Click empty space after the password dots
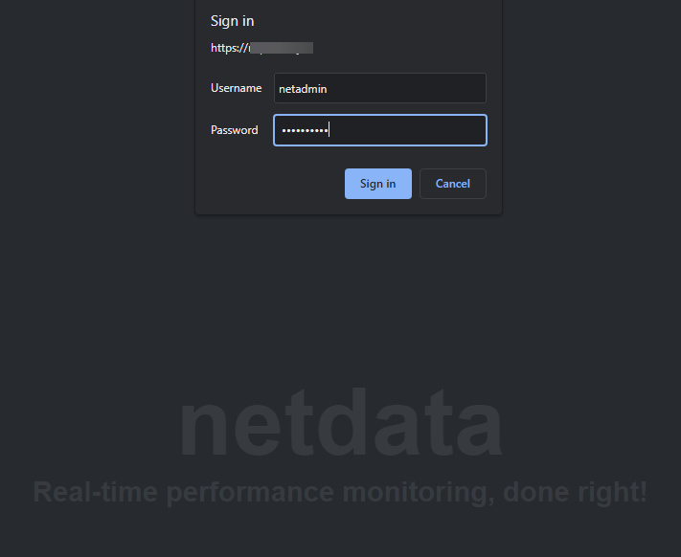The width and height of the screenshot is (681, 557). (412, 130)
